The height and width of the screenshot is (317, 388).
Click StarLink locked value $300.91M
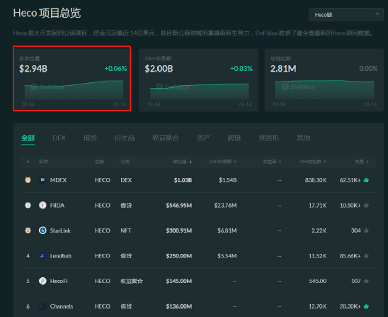[x=179, y=230]
